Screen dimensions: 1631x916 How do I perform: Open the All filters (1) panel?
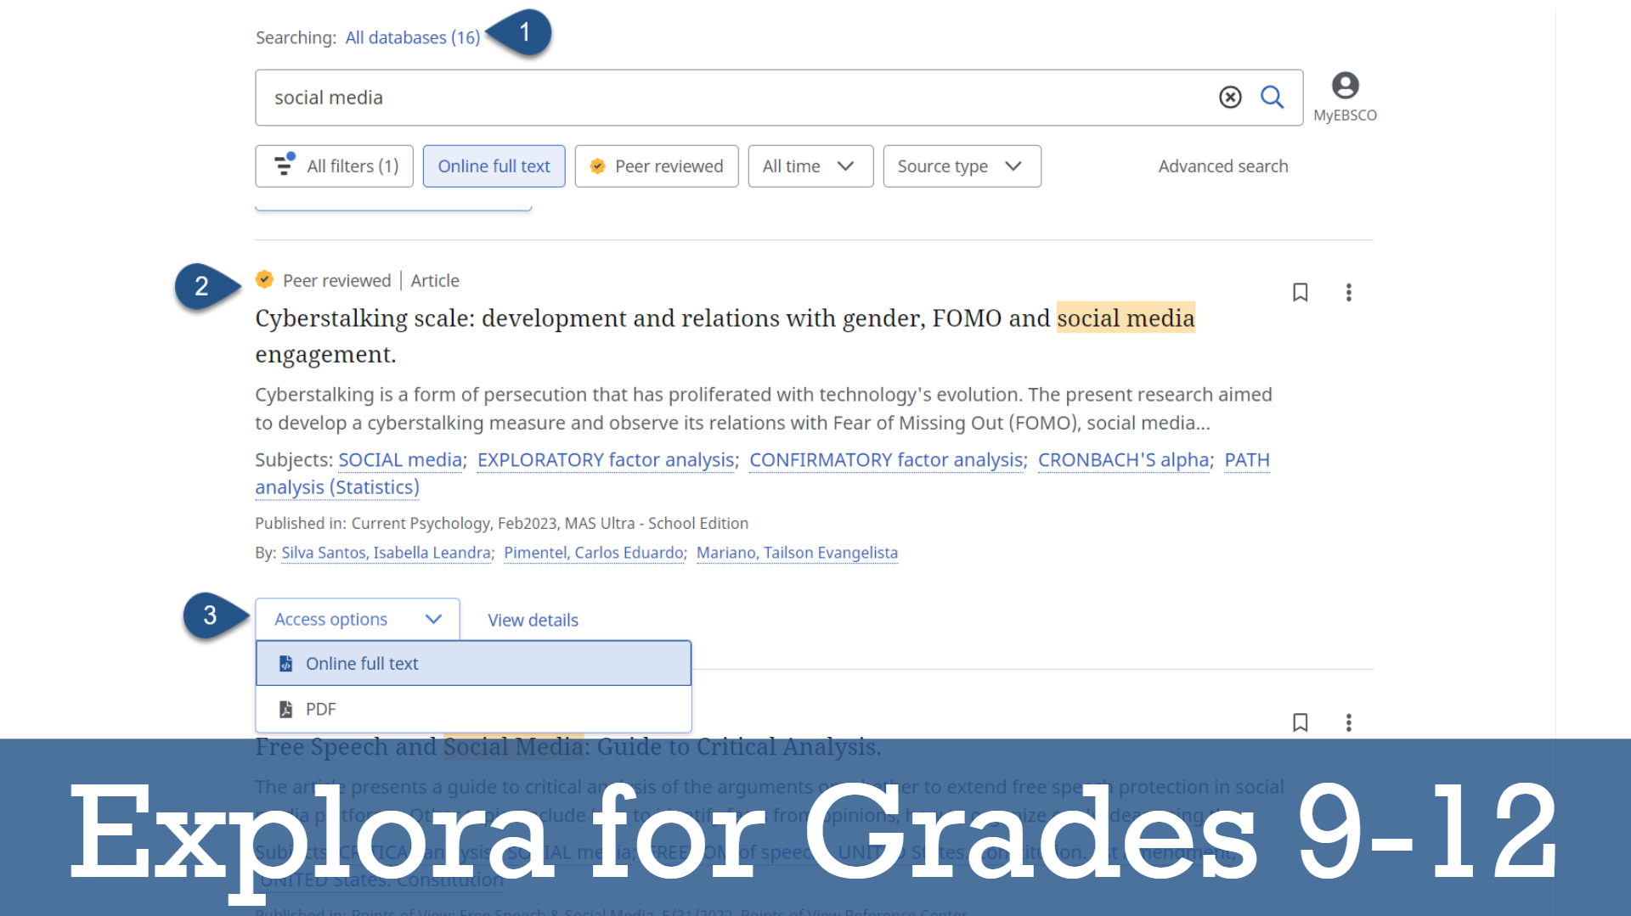point(334,166)
